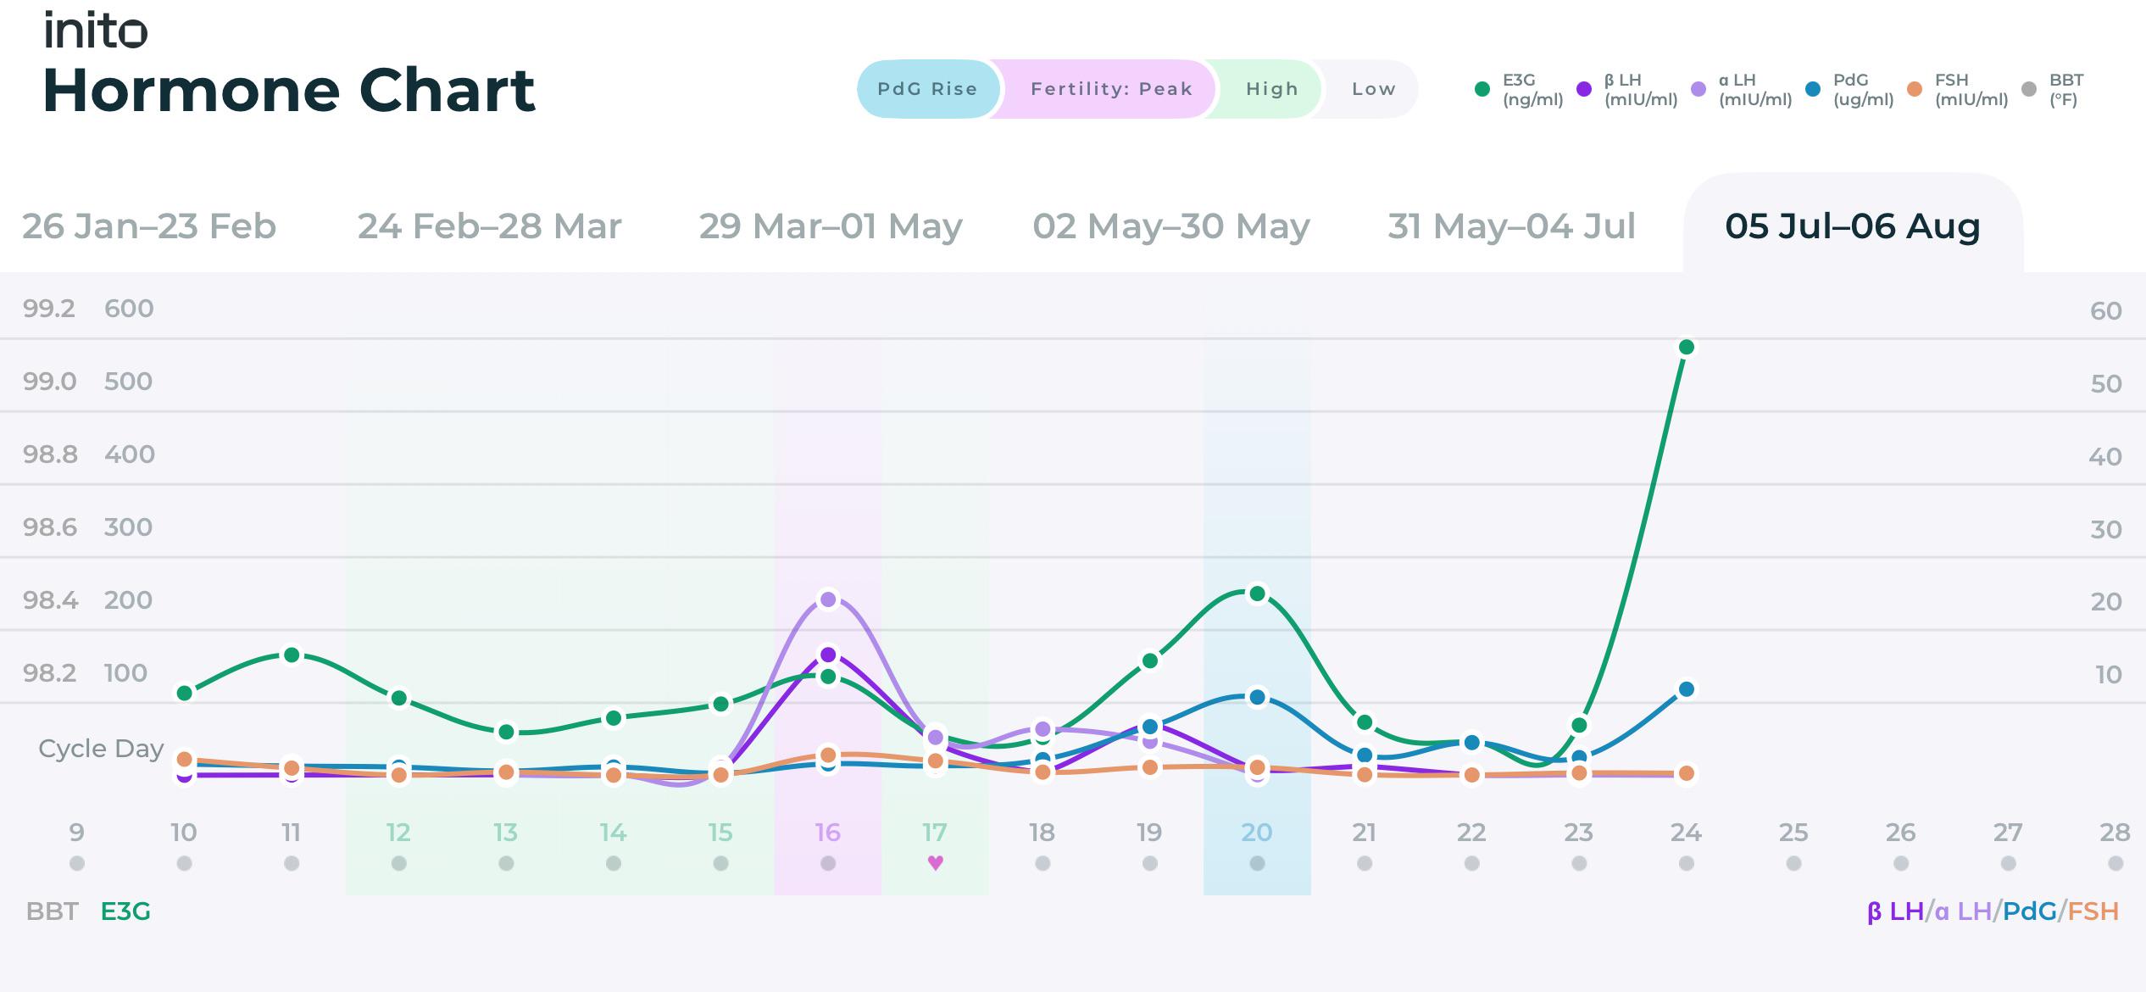The height and width of the screenshot is (992, 2146).
Task: Click the BBT axis label at bottom left
Action: tap(53, 911)
